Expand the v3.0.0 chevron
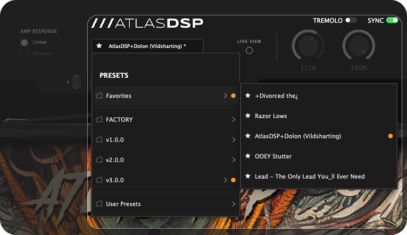Screen dimensions: 407x235 tap(225, 180)
